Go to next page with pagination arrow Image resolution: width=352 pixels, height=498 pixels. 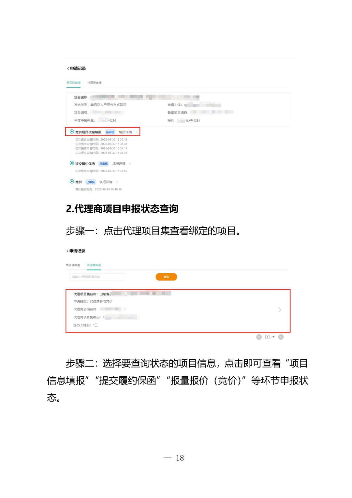(281, 337)
